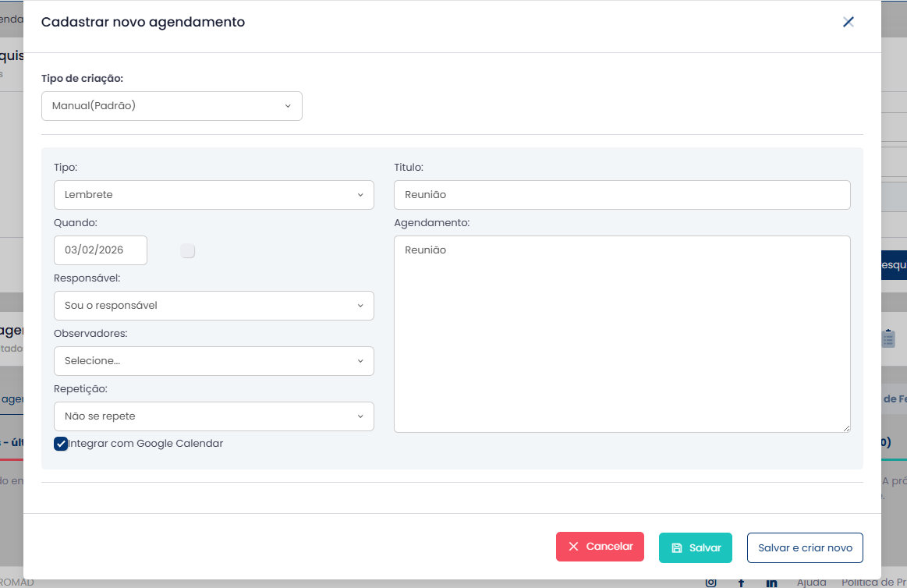Click the Quando date field

click(x=101, y=250)
